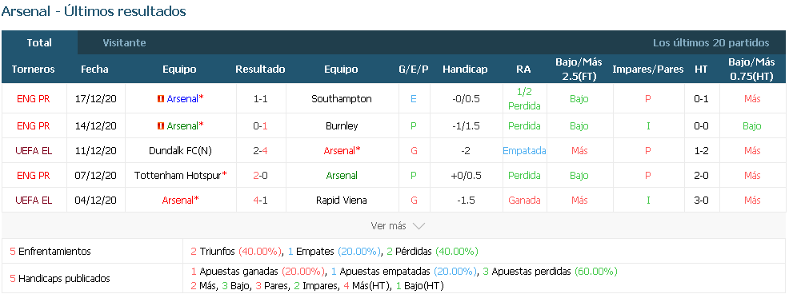Open Los últimos 20 partidos selector
793x302 pixels.
[711, 43]
